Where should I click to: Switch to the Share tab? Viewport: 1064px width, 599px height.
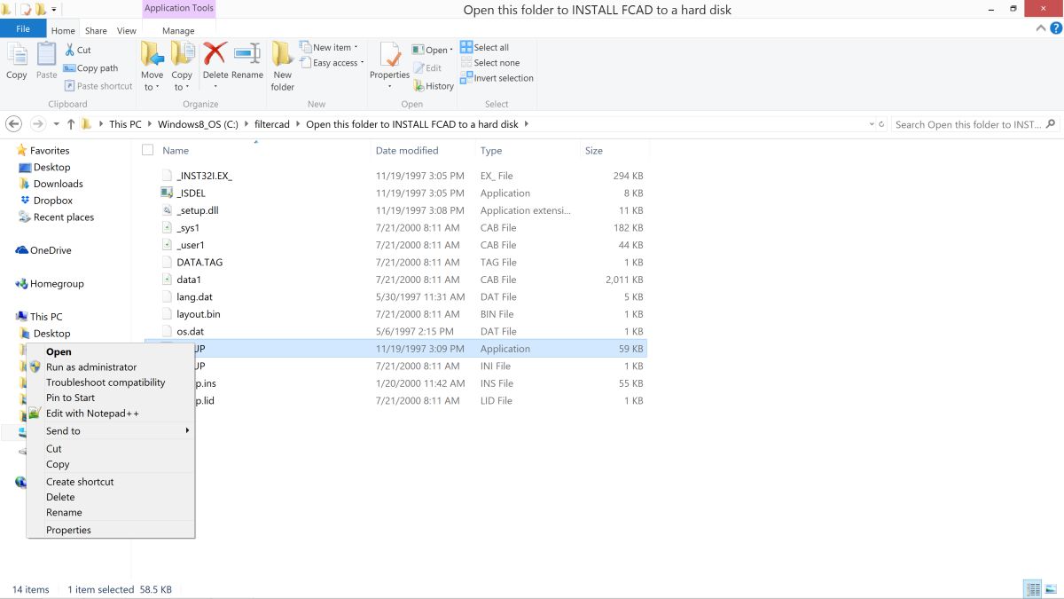[96, 30]
